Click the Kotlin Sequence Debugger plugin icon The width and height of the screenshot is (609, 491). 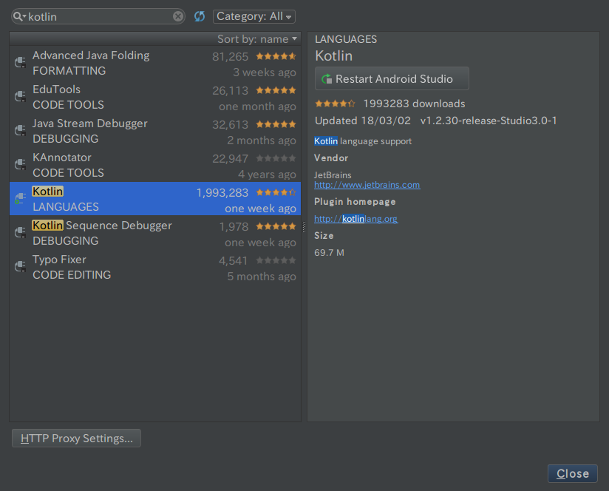[20, 233]
